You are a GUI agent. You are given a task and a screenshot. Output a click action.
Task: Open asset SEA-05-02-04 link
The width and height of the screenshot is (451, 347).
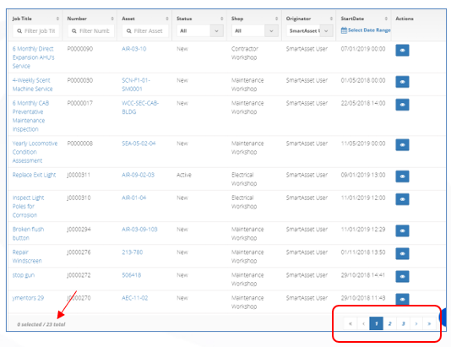coord(139,144)
